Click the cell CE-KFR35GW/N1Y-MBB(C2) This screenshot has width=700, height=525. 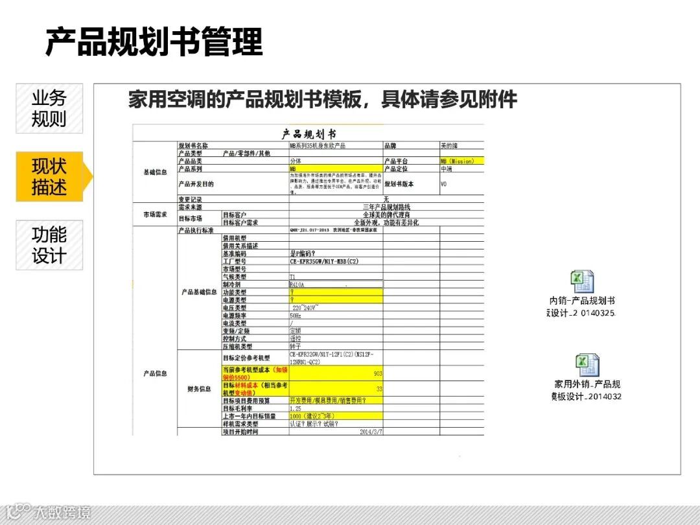336,261
